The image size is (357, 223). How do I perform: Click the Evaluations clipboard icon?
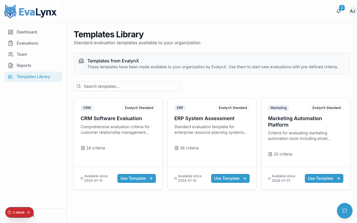pyautogui.click(x=11, y=43)
